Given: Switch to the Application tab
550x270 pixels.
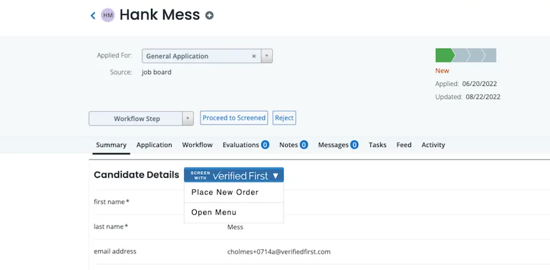Looking at the screenshot, I should pos(155,145).
